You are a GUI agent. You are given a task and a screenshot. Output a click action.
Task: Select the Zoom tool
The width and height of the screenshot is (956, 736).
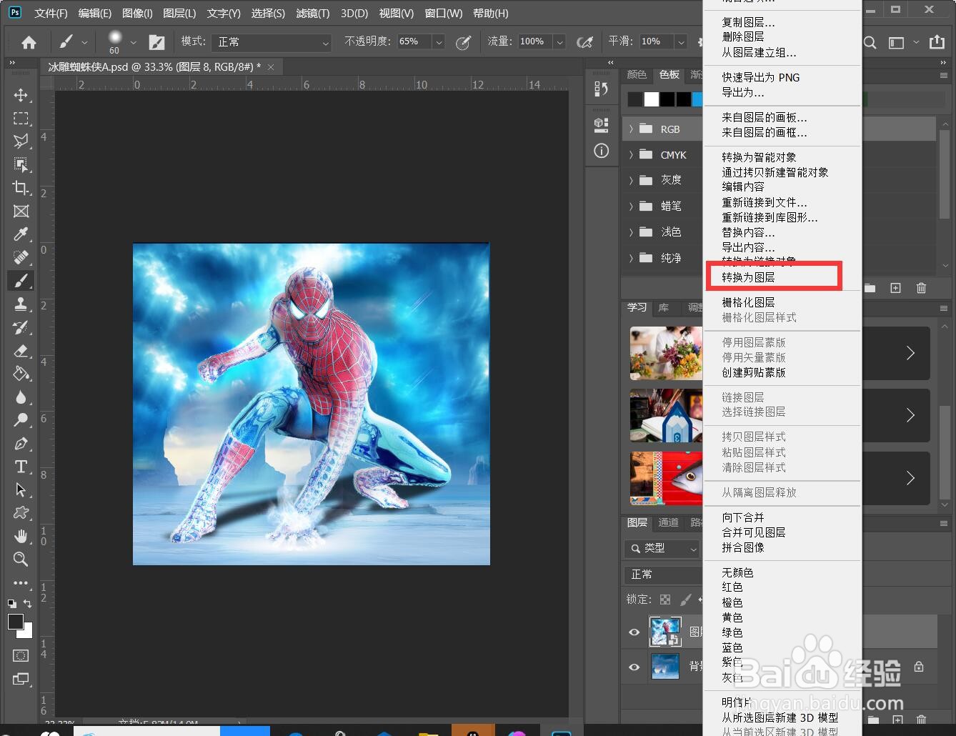coord(21,559)
